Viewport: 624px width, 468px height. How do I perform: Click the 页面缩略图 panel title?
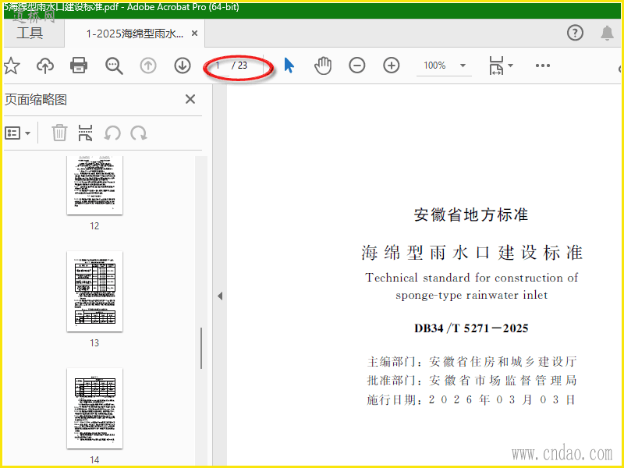[x=36, y=100]
